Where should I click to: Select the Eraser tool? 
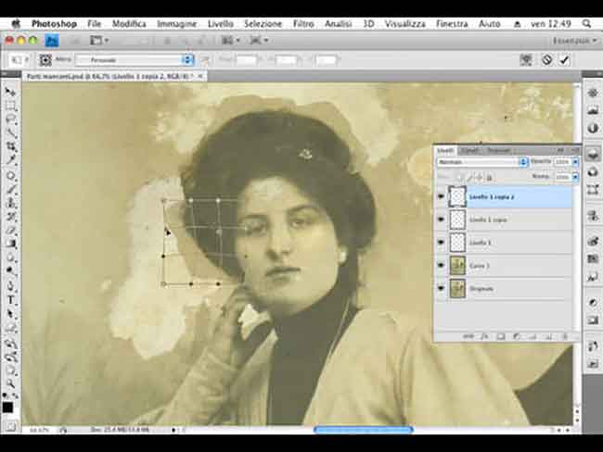10,231
